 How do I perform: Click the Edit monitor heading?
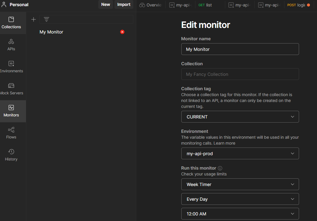(x=206, y=25)
